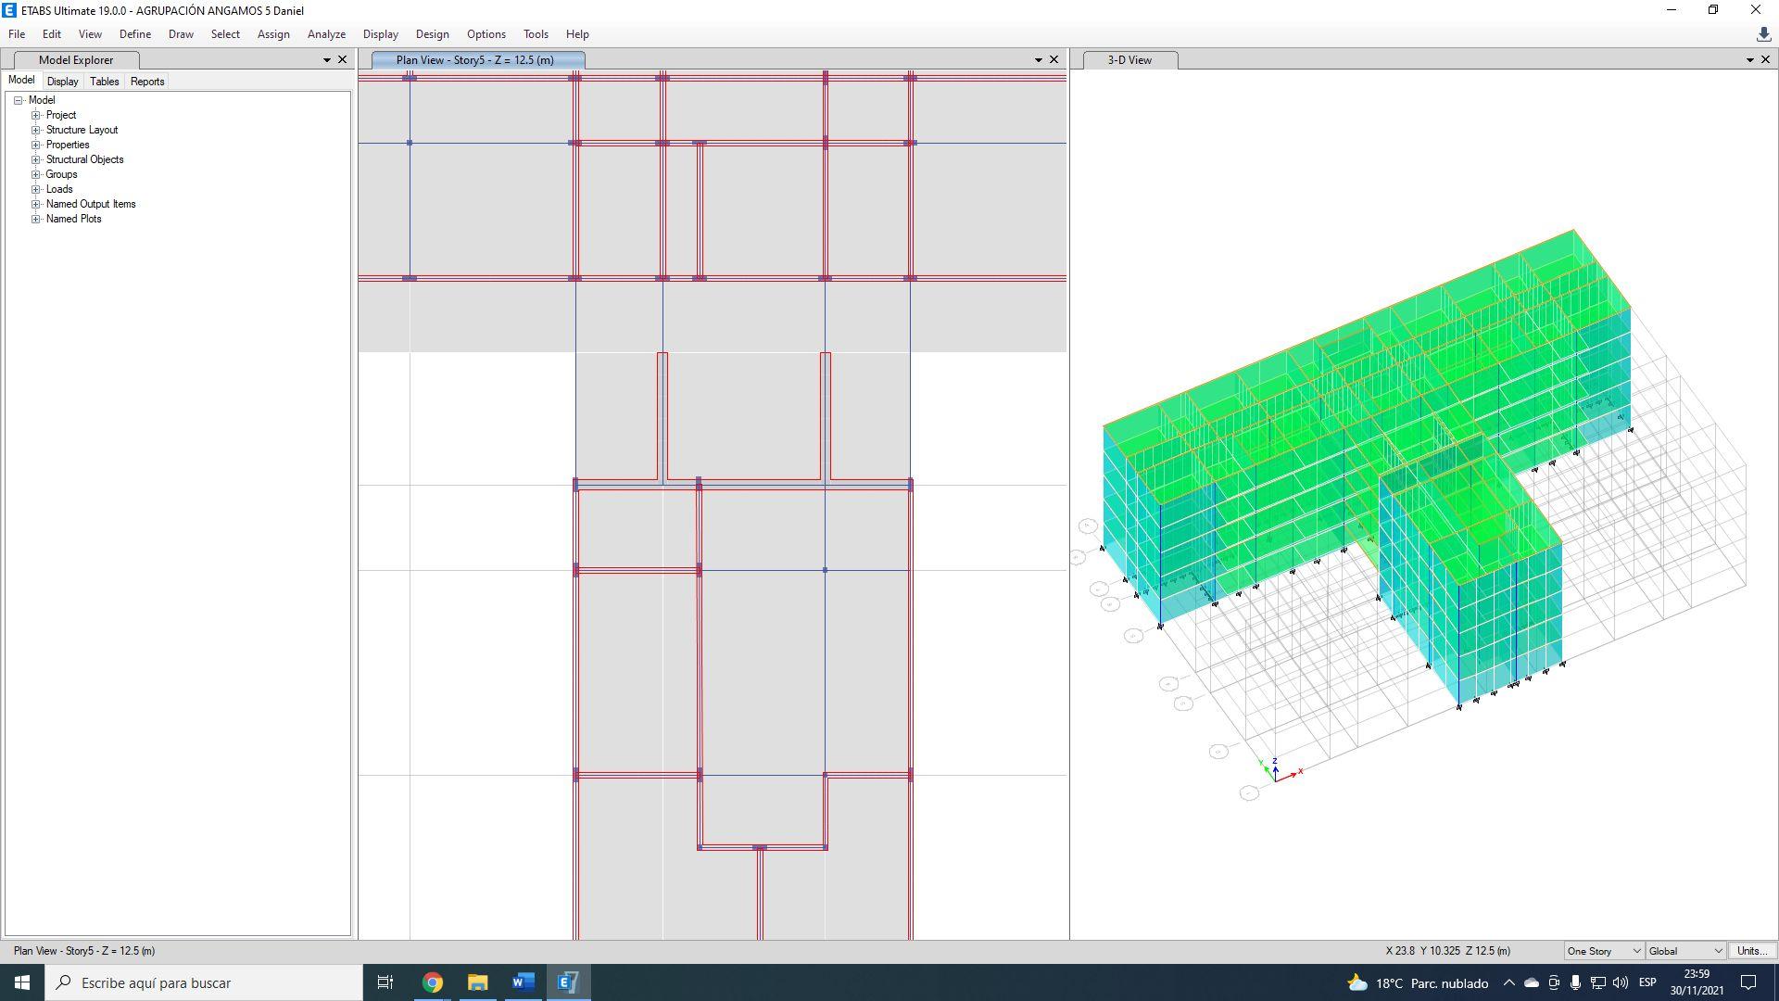Expand the Loads tree node
The width and height of the screenshot is (1779, 1001).
pos(36,189)
